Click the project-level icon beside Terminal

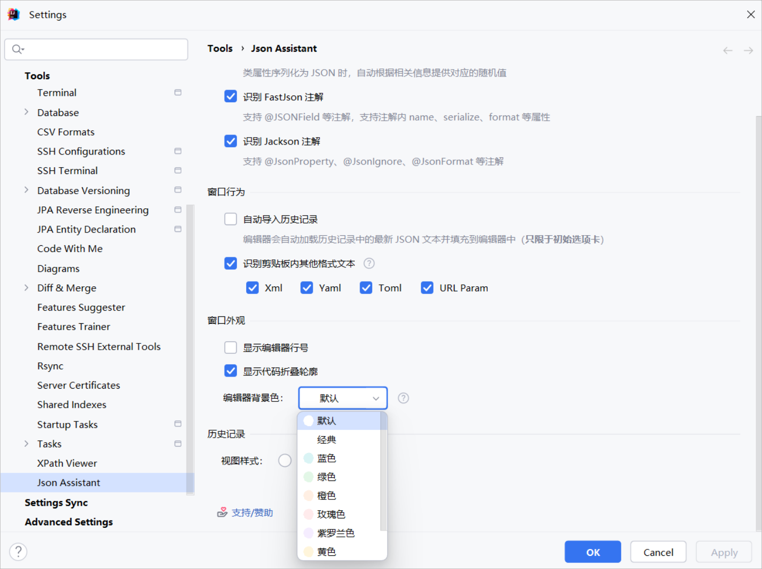[178, 92]
